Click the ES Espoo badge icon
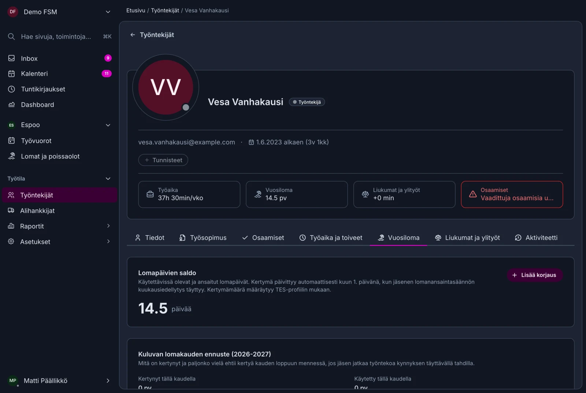The image size is (586, 393). coord(11,125)
